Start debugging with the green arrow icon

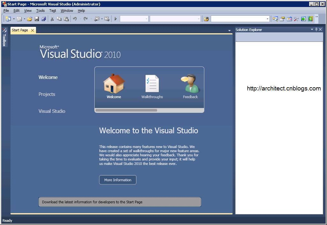point(115,19)
